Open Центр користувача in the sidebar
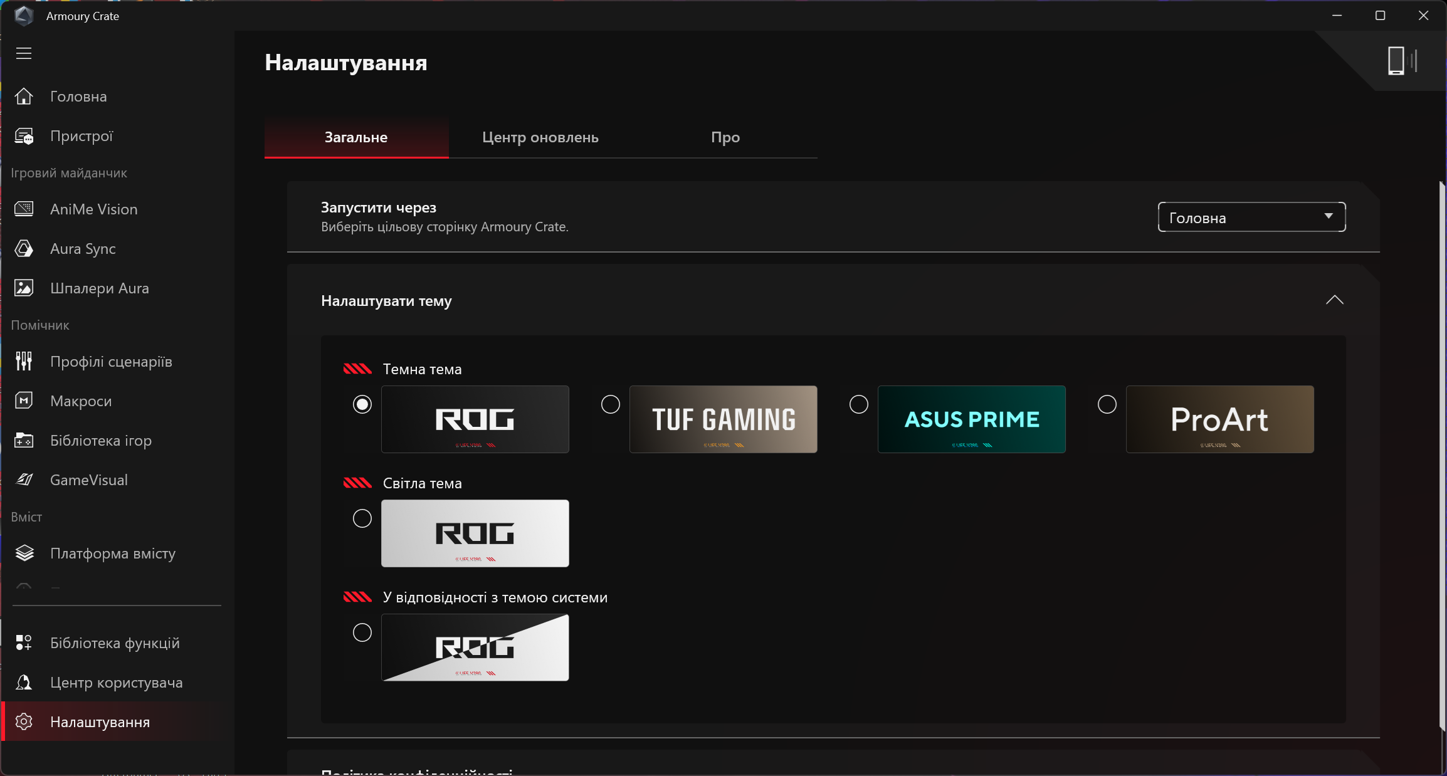Screen dimensions: 1447x776 116,683
